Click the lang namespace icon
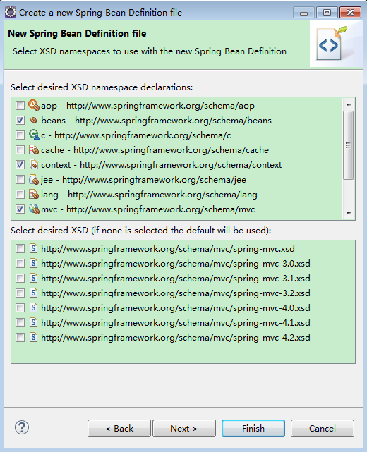 click(x=34, y=195)
